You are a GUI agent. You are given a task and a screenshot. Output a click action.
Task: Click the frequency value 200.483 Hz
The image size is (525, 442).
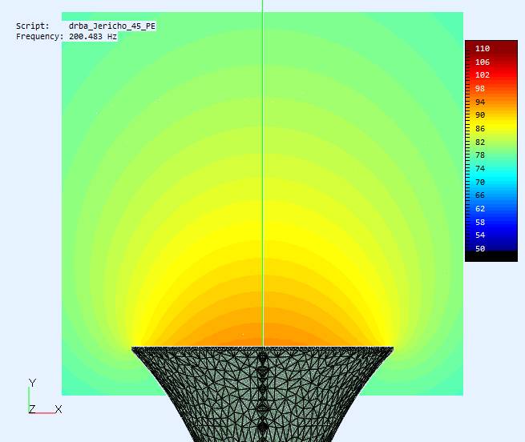coord(93,37)
